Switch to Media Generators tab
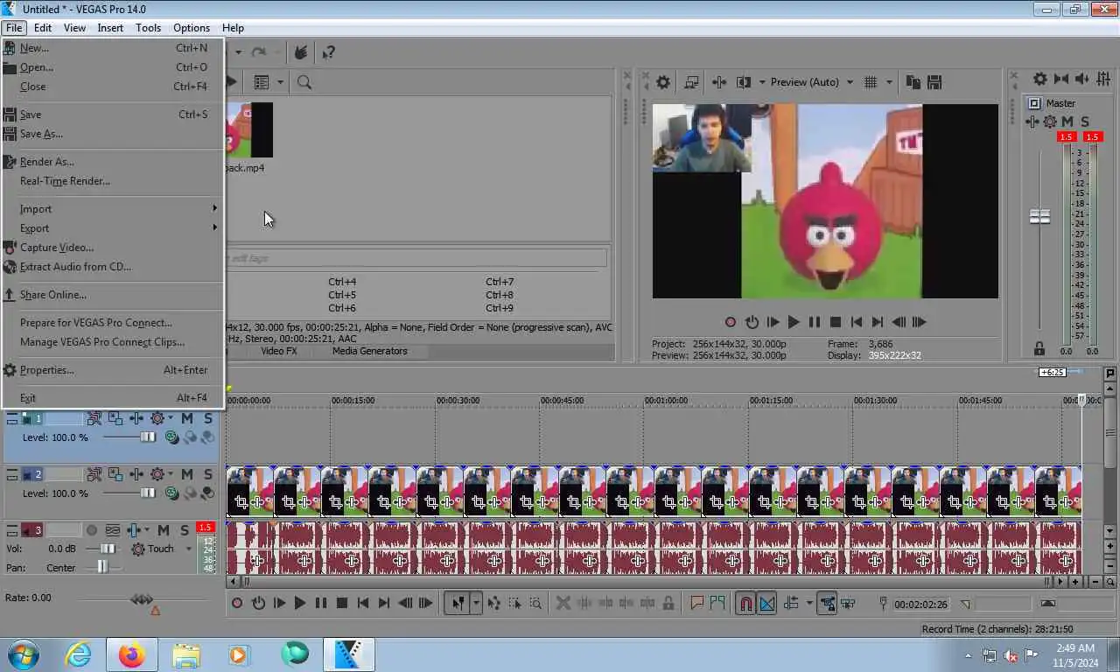 point(369,351)
